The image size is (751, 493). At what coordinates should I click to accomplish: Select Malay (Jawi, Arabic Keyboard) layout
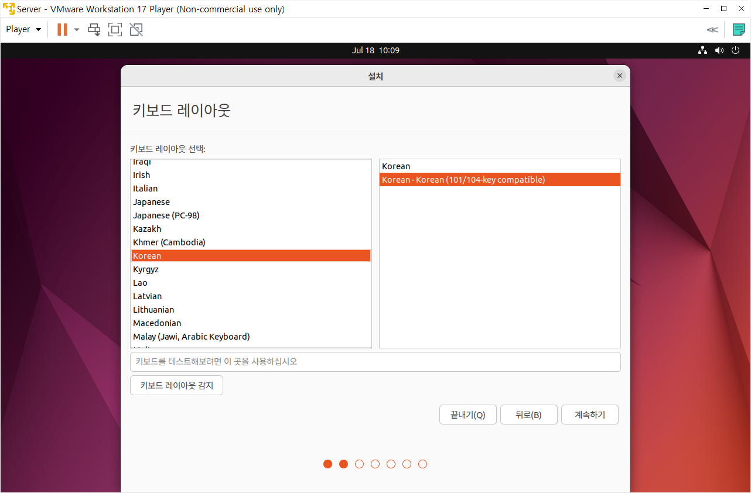click(x=251, y=337)
